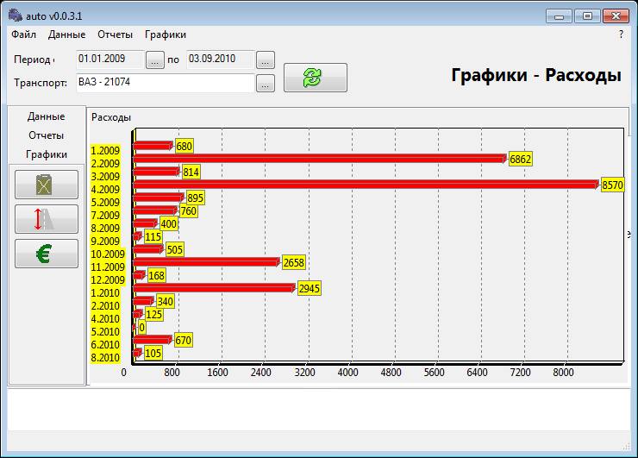
Task: Click the month label 12.2009
Action: 108,280
